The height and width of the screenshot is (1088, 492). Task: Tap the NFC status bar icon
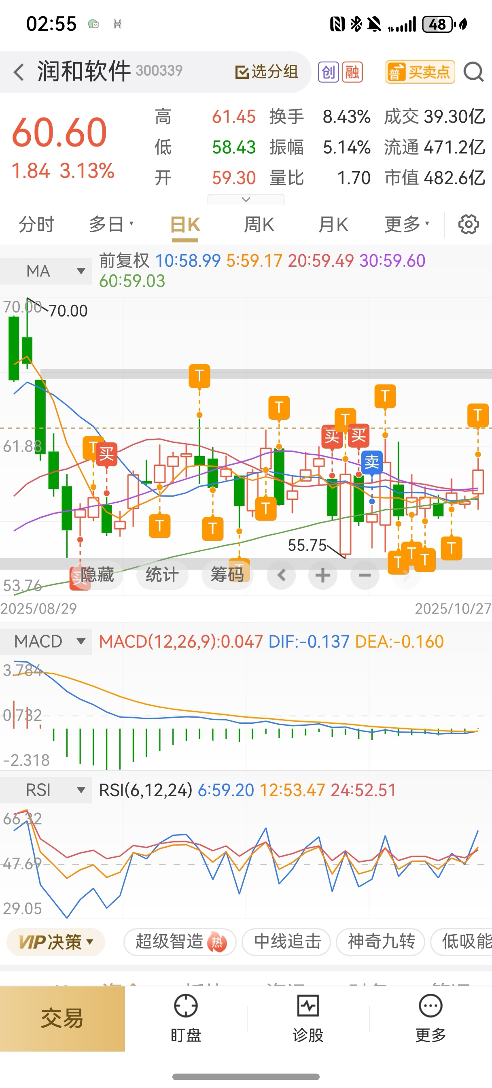tap(337, 24)
